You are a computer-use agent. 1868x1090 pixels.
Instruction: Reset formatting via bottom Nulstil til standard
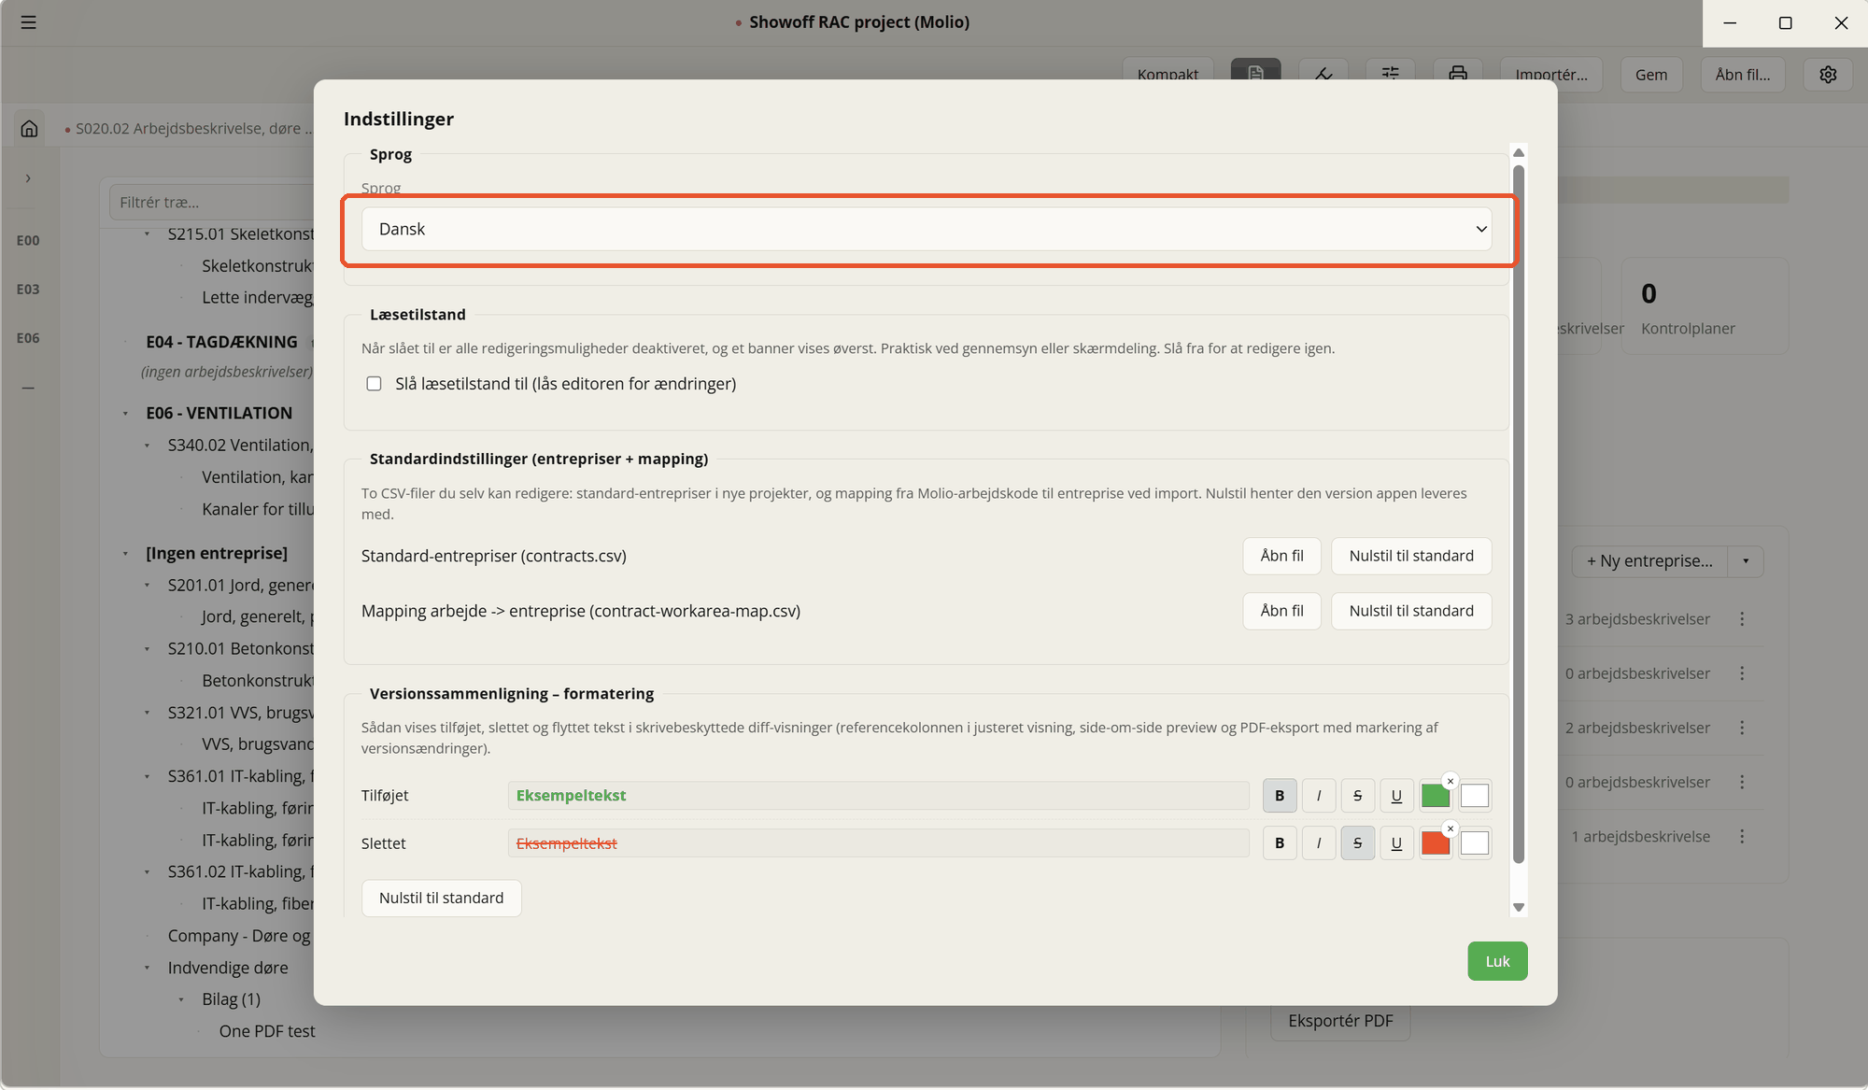click(441, 898)
